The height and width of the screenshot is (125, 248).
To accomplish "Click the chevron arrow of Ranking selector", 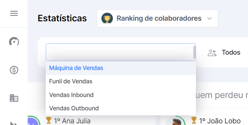I will coord(209,19).
